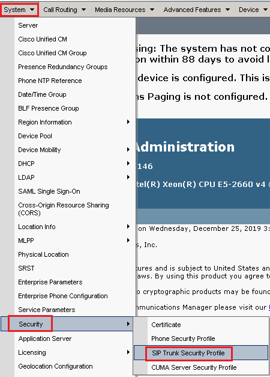Select Application Server
The image size is (270, 377).
pos(45,339)
